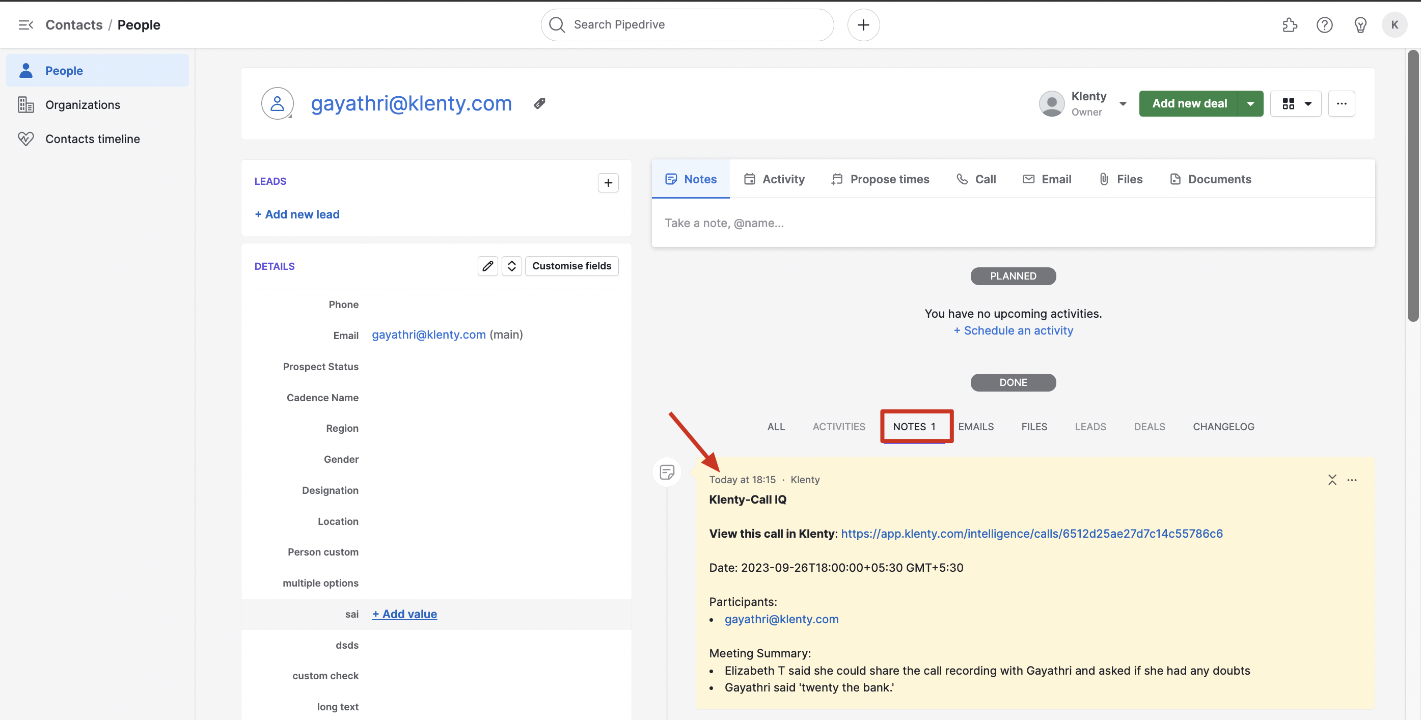Collapse the sidebar menu icon
This screenshot has width=1421, height=720.
[25, 25]
